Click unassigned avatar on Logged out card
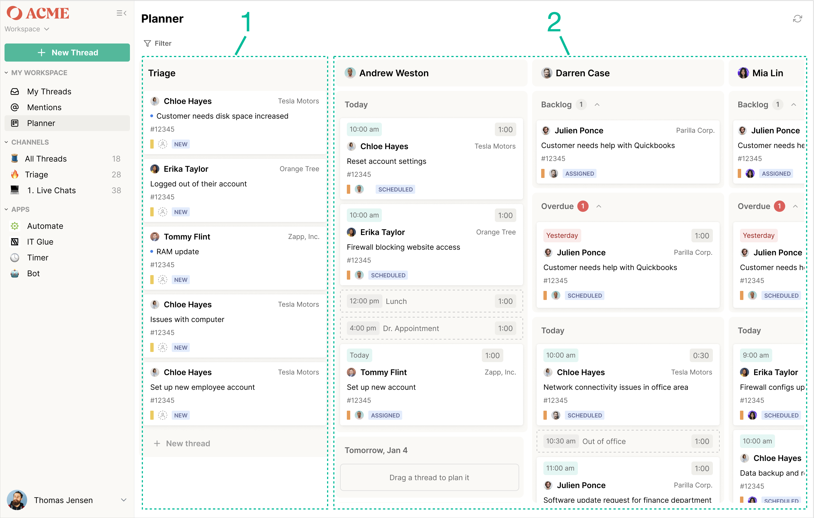This screenshot has height=518, width=814. point(163,212)
